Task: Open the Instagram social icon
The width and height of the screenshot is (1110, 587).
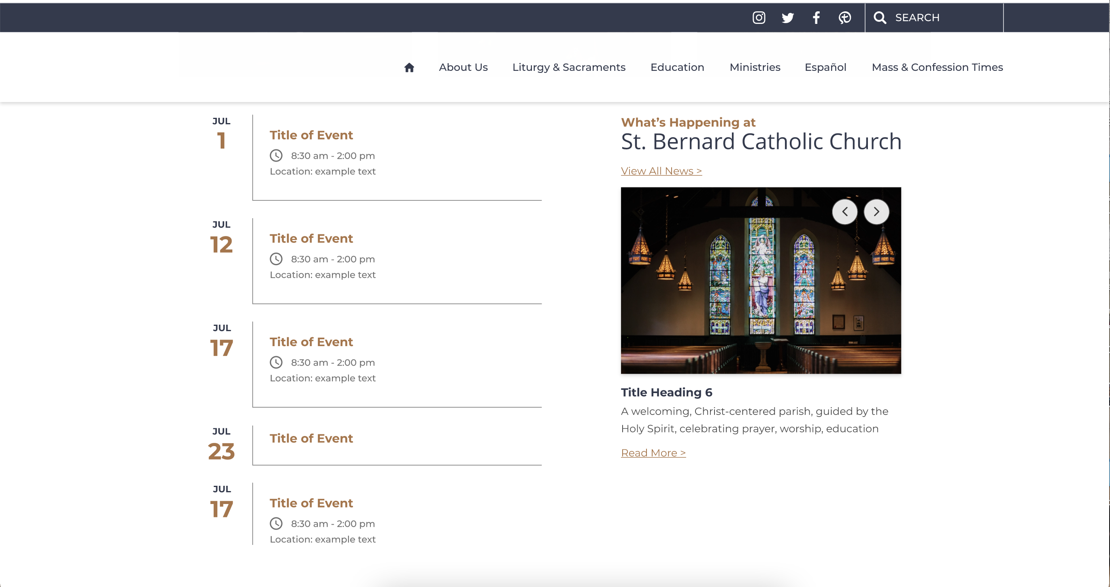Action: click(759, 18)
